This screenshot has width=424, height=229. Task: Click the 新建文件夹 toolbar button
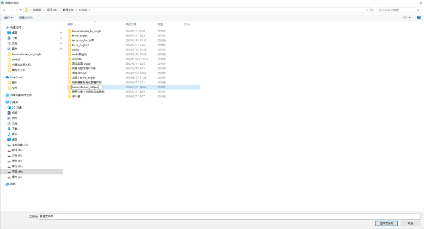click(26, 18)
